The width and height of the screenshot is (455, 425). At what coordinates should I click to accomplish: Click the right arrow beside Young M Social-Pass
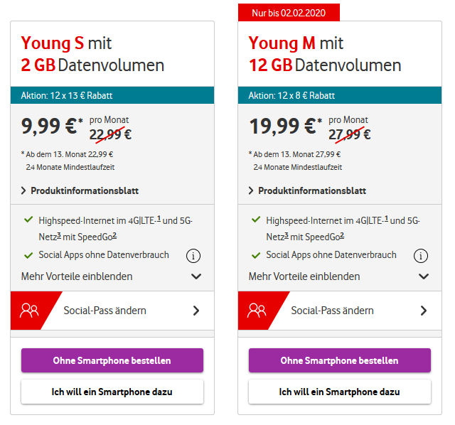424,311
